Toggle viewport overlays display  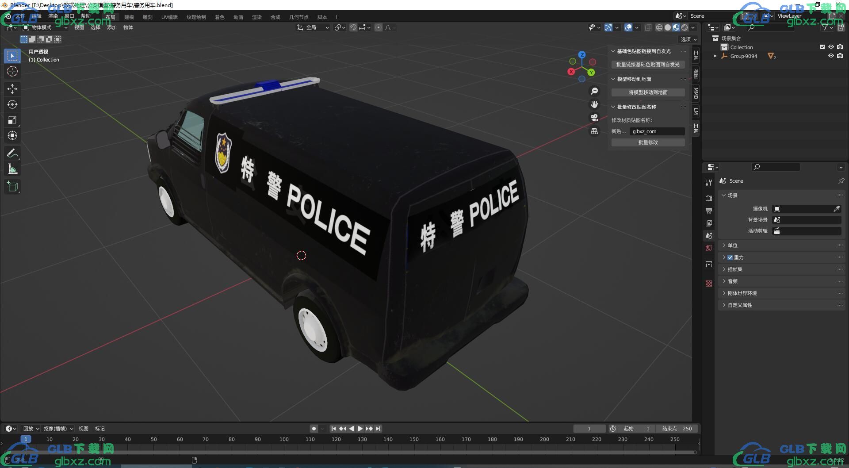(x=628, y=27)
